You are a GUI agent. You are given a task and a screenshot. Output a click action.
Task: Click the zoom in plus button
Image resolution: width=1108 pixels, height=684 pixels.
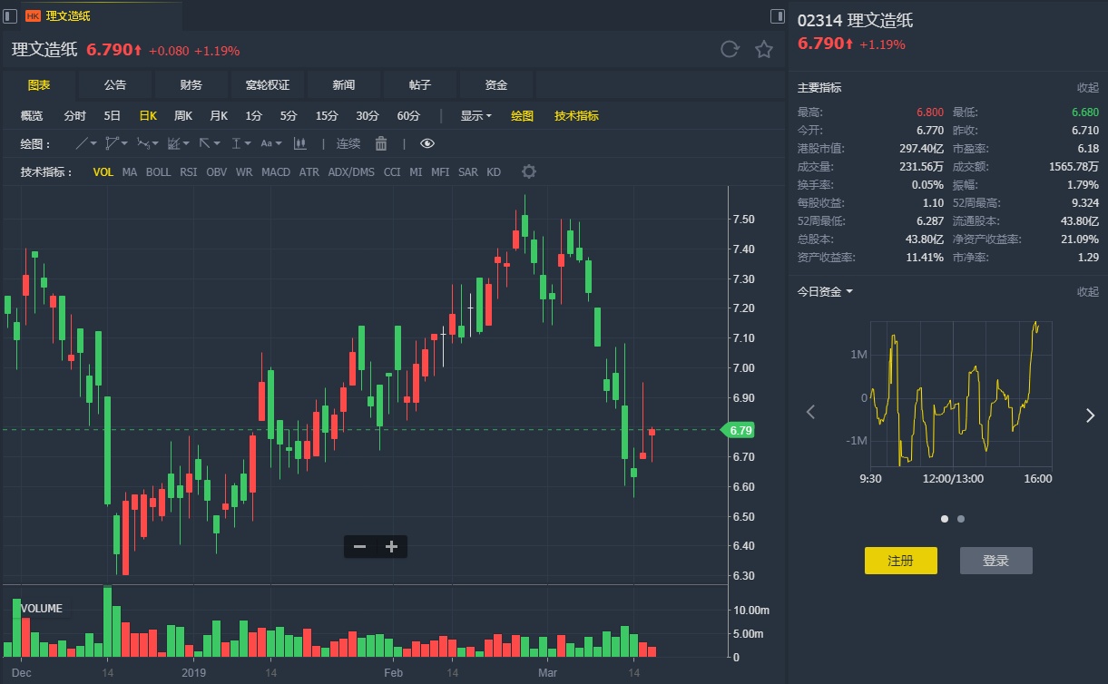coord(391,546)
